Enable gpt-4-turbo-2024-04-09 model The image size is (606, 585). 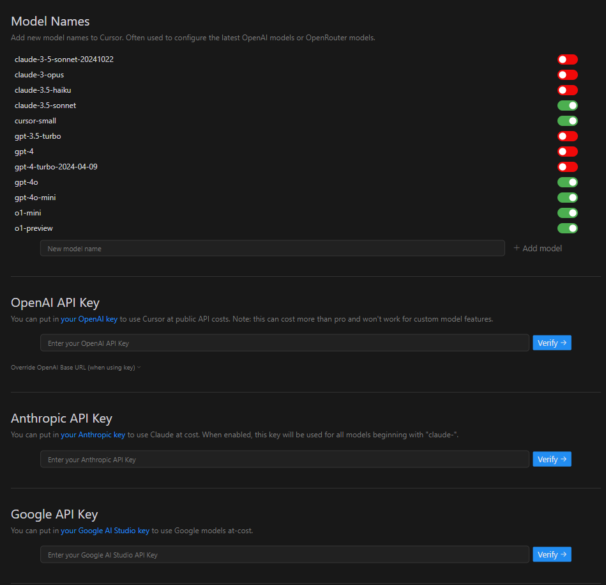click(567, 167)
